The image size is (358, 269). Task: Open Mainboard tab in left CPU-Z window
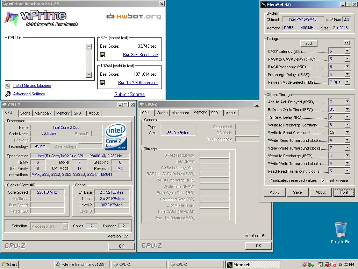43,113
